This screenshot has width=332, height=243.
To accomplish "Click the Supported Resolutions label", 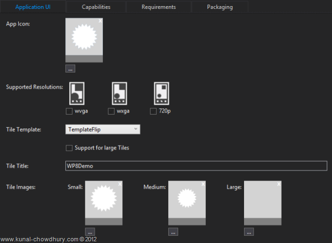I will click(34, 87).
